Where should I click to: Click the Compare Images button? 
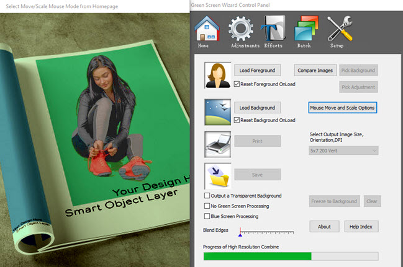tap(315, 70)
